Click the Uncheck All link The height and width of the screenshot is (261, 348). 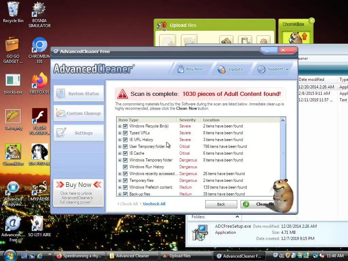pyautogui.click(x=154, y=204)
